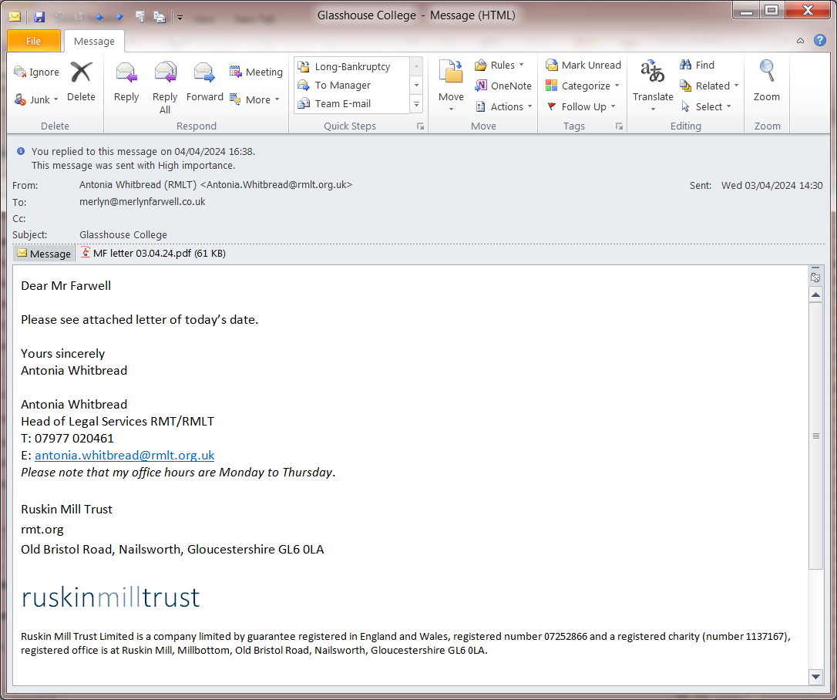
Task: Run the Long-Bankruptcy quick step
Action: pyautogui.click(x=351, y=67)
